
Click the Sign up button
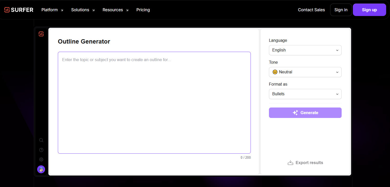369,10
